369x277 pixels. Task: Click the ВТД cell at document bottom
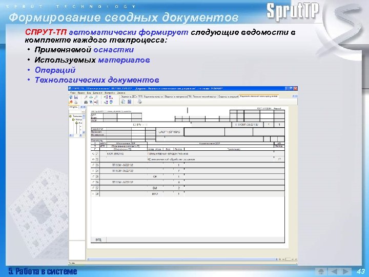point(98,240)
